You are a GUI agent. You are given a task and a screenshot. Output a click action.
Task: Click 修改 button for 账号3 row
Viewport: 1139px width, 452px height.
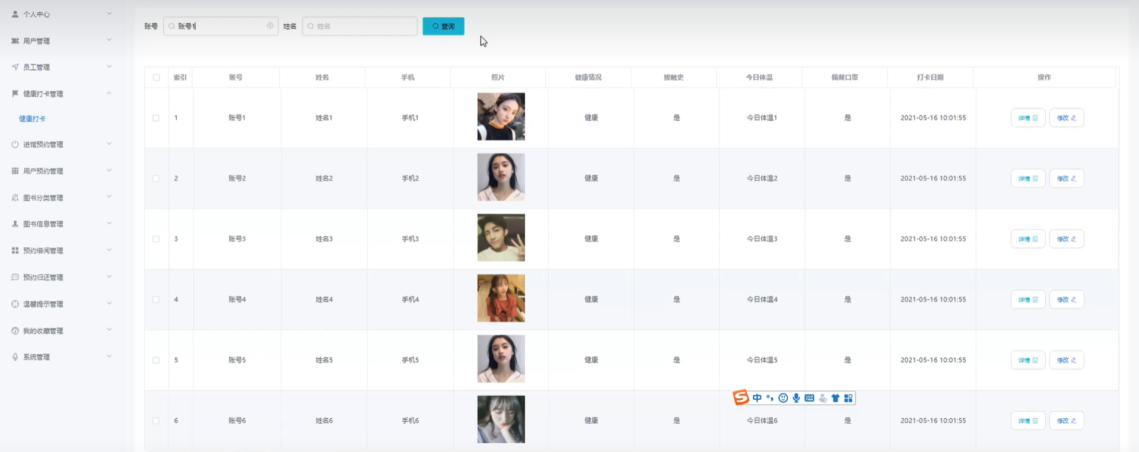coord(1067,239)
